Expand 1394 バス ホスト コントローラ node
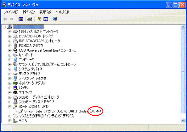 [10, 32]
